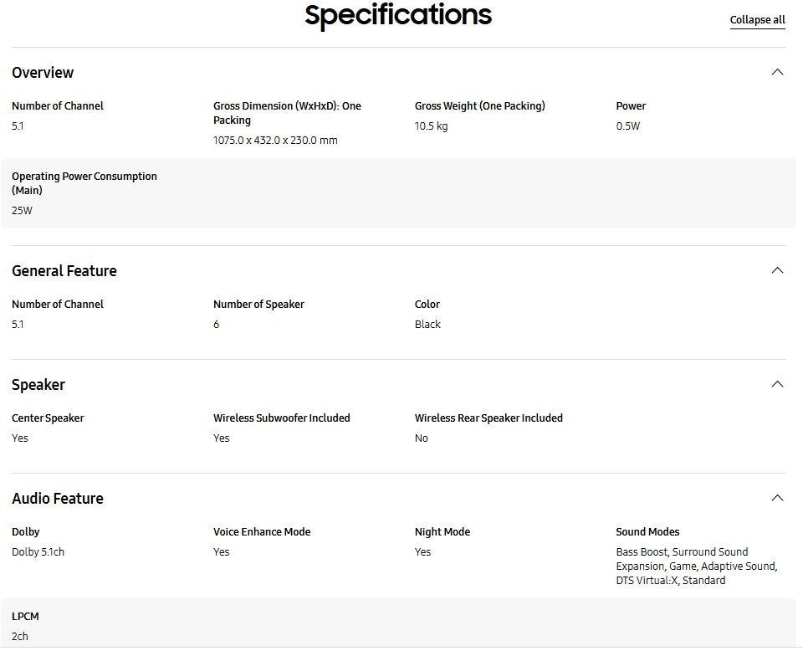Click the Sound Modes label
803x651 pixels.
pos(647,532)
